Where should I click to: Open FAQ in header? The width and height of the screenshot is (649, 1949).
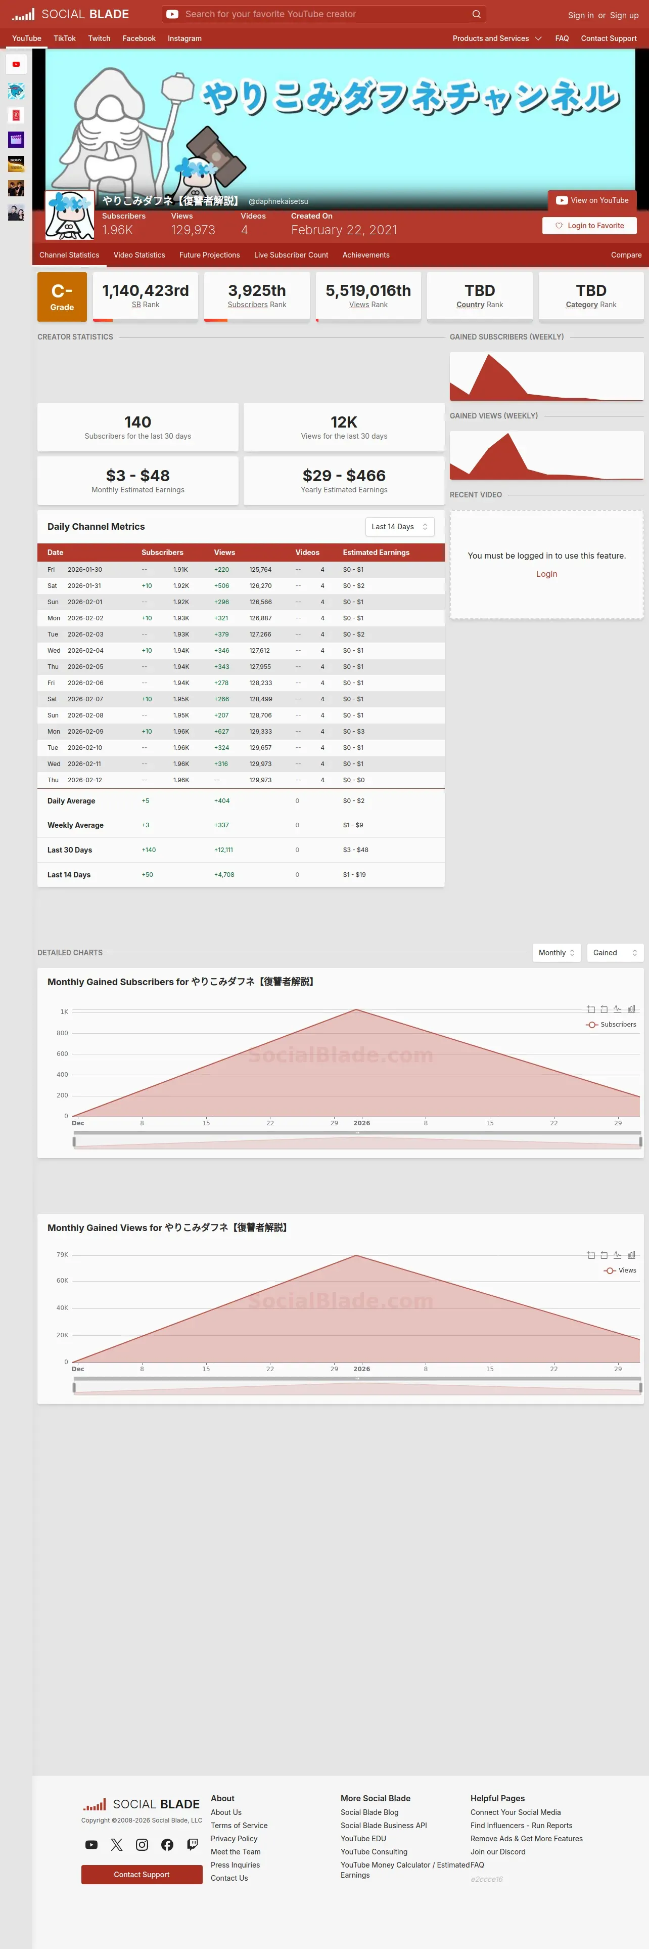click(x=562, y=38)
